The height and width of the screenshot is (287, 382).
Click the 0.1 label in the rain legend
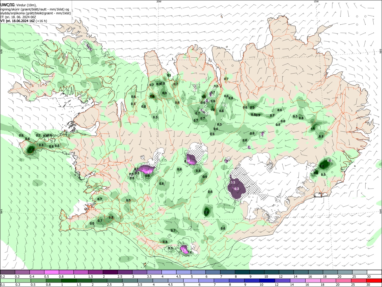pos(2,285)
